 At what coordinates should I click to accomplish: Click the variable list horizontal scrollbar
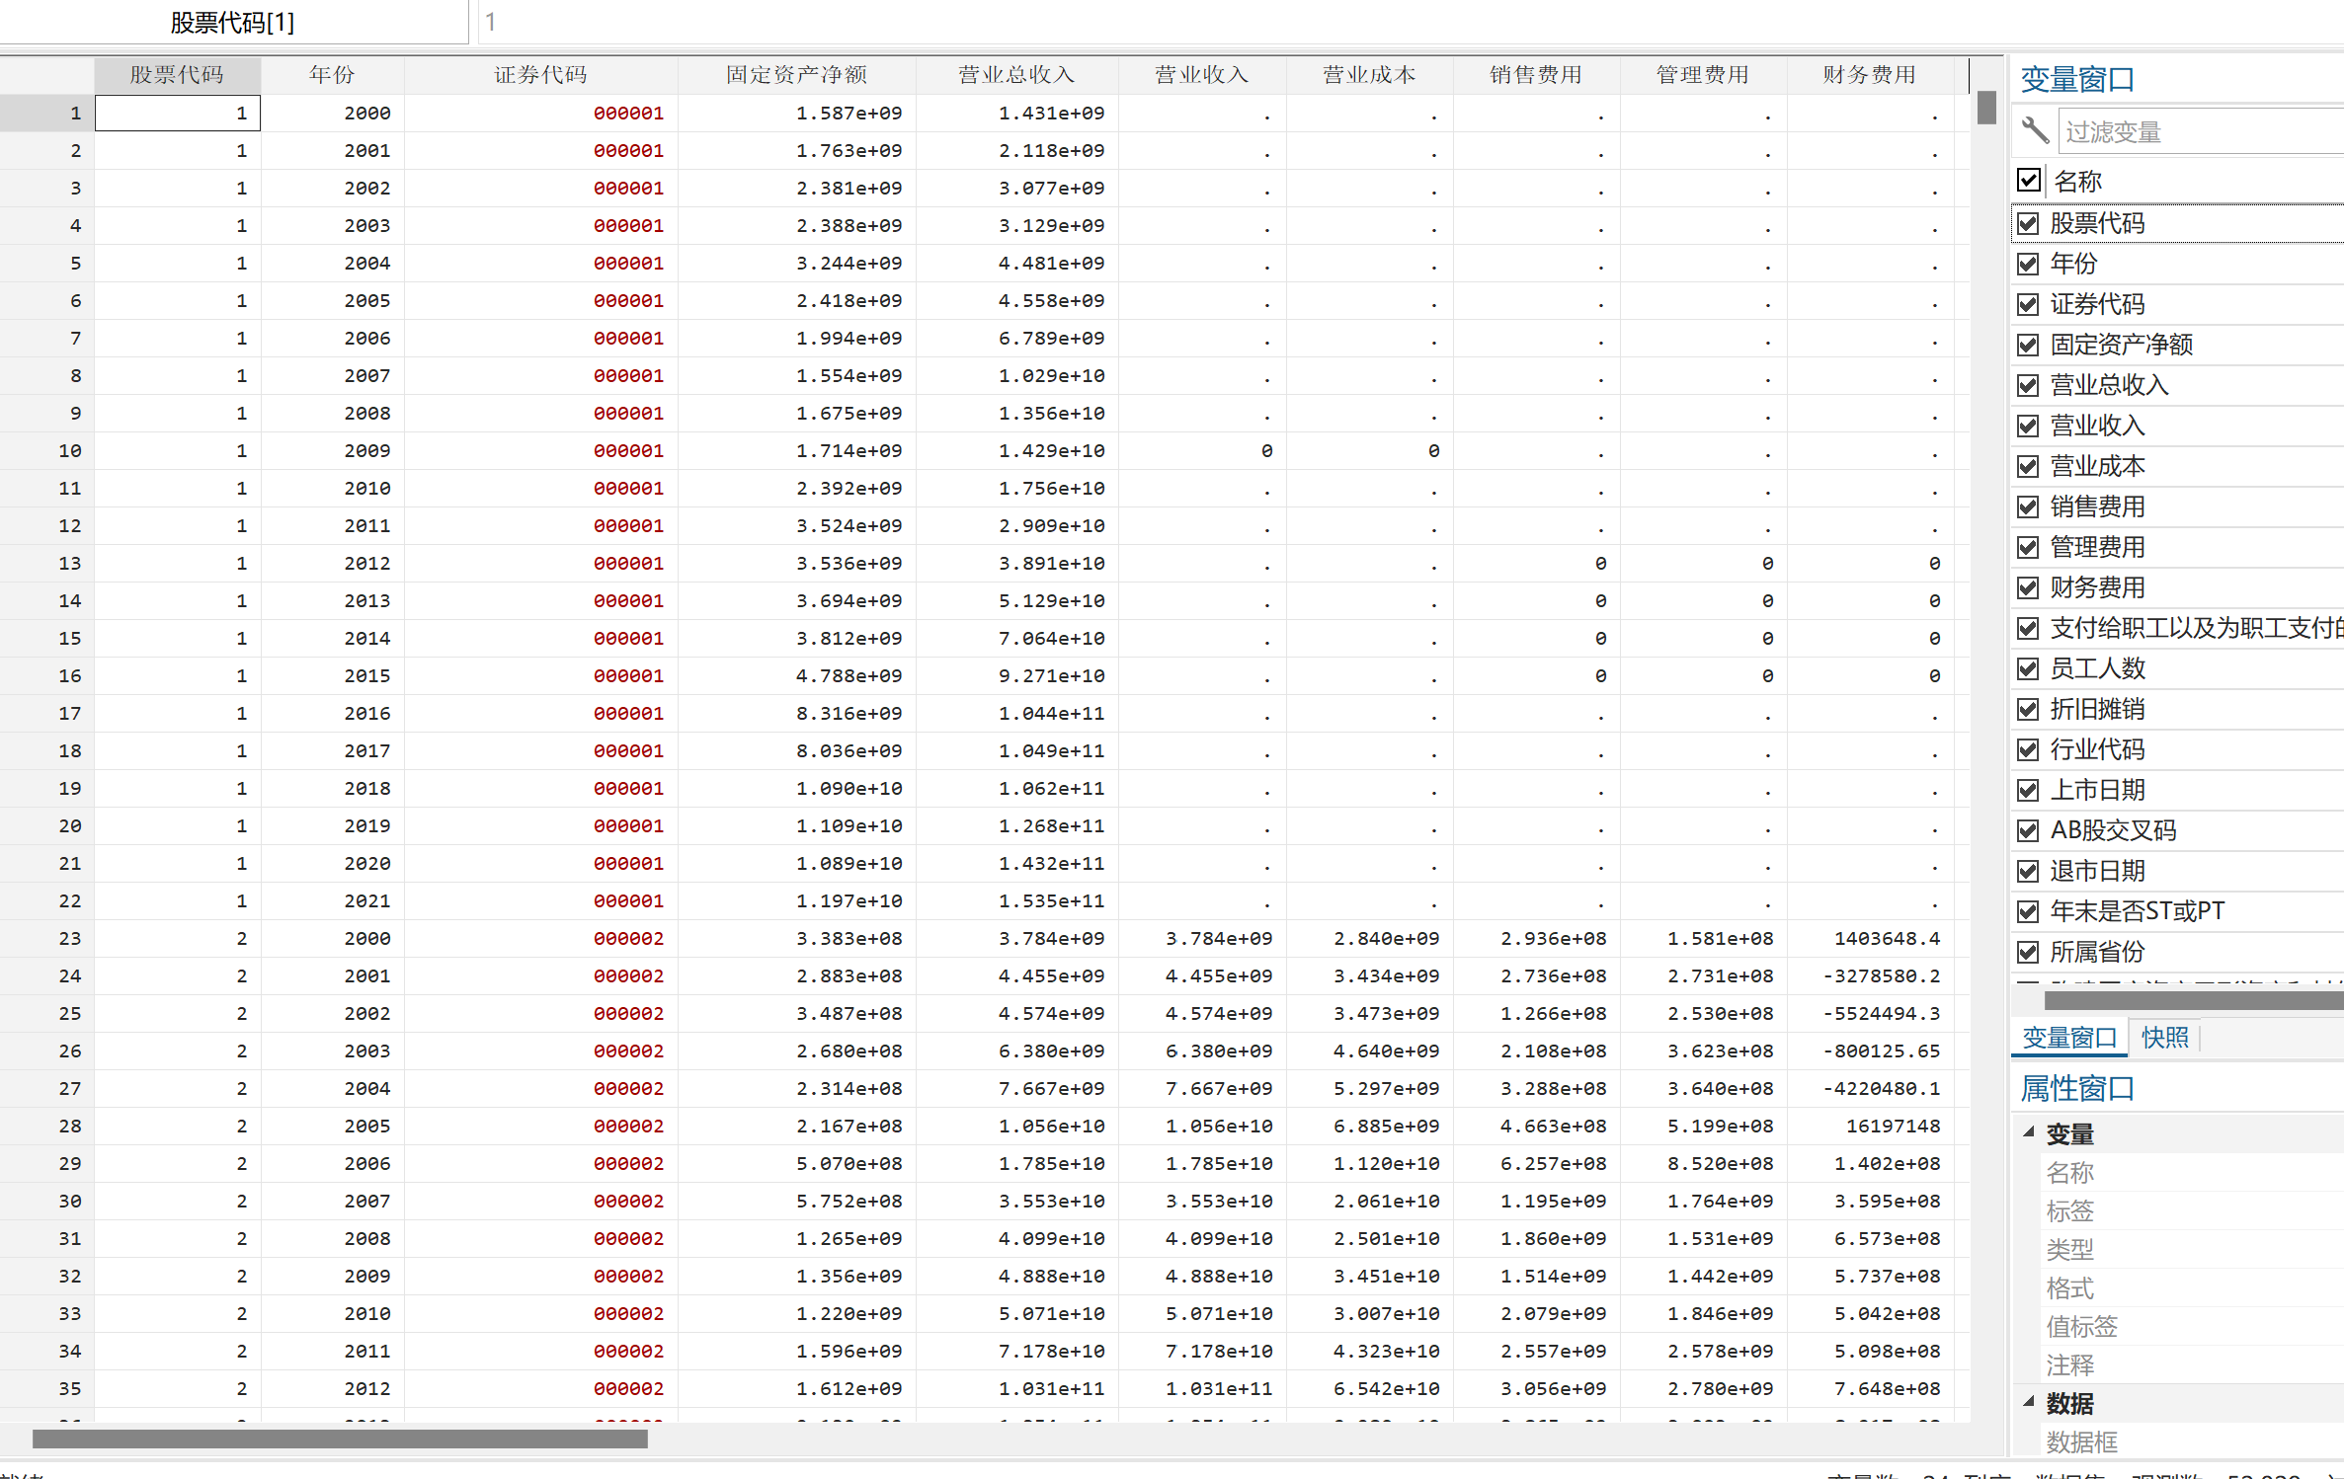pyautogui.click(x=2193, y=1000)
